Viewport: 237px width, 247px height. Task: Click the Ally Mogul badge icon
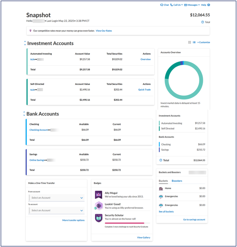point(98,195)
